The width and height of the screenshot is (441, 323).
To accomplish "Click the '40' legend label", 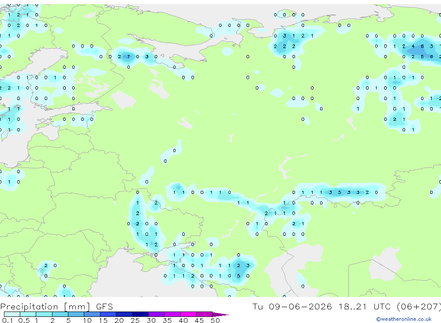I will (183, 320).
